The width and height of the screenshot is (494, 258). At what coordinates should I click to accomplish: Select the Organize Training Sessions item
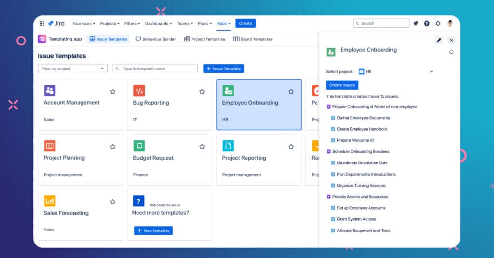coord(361,186)
